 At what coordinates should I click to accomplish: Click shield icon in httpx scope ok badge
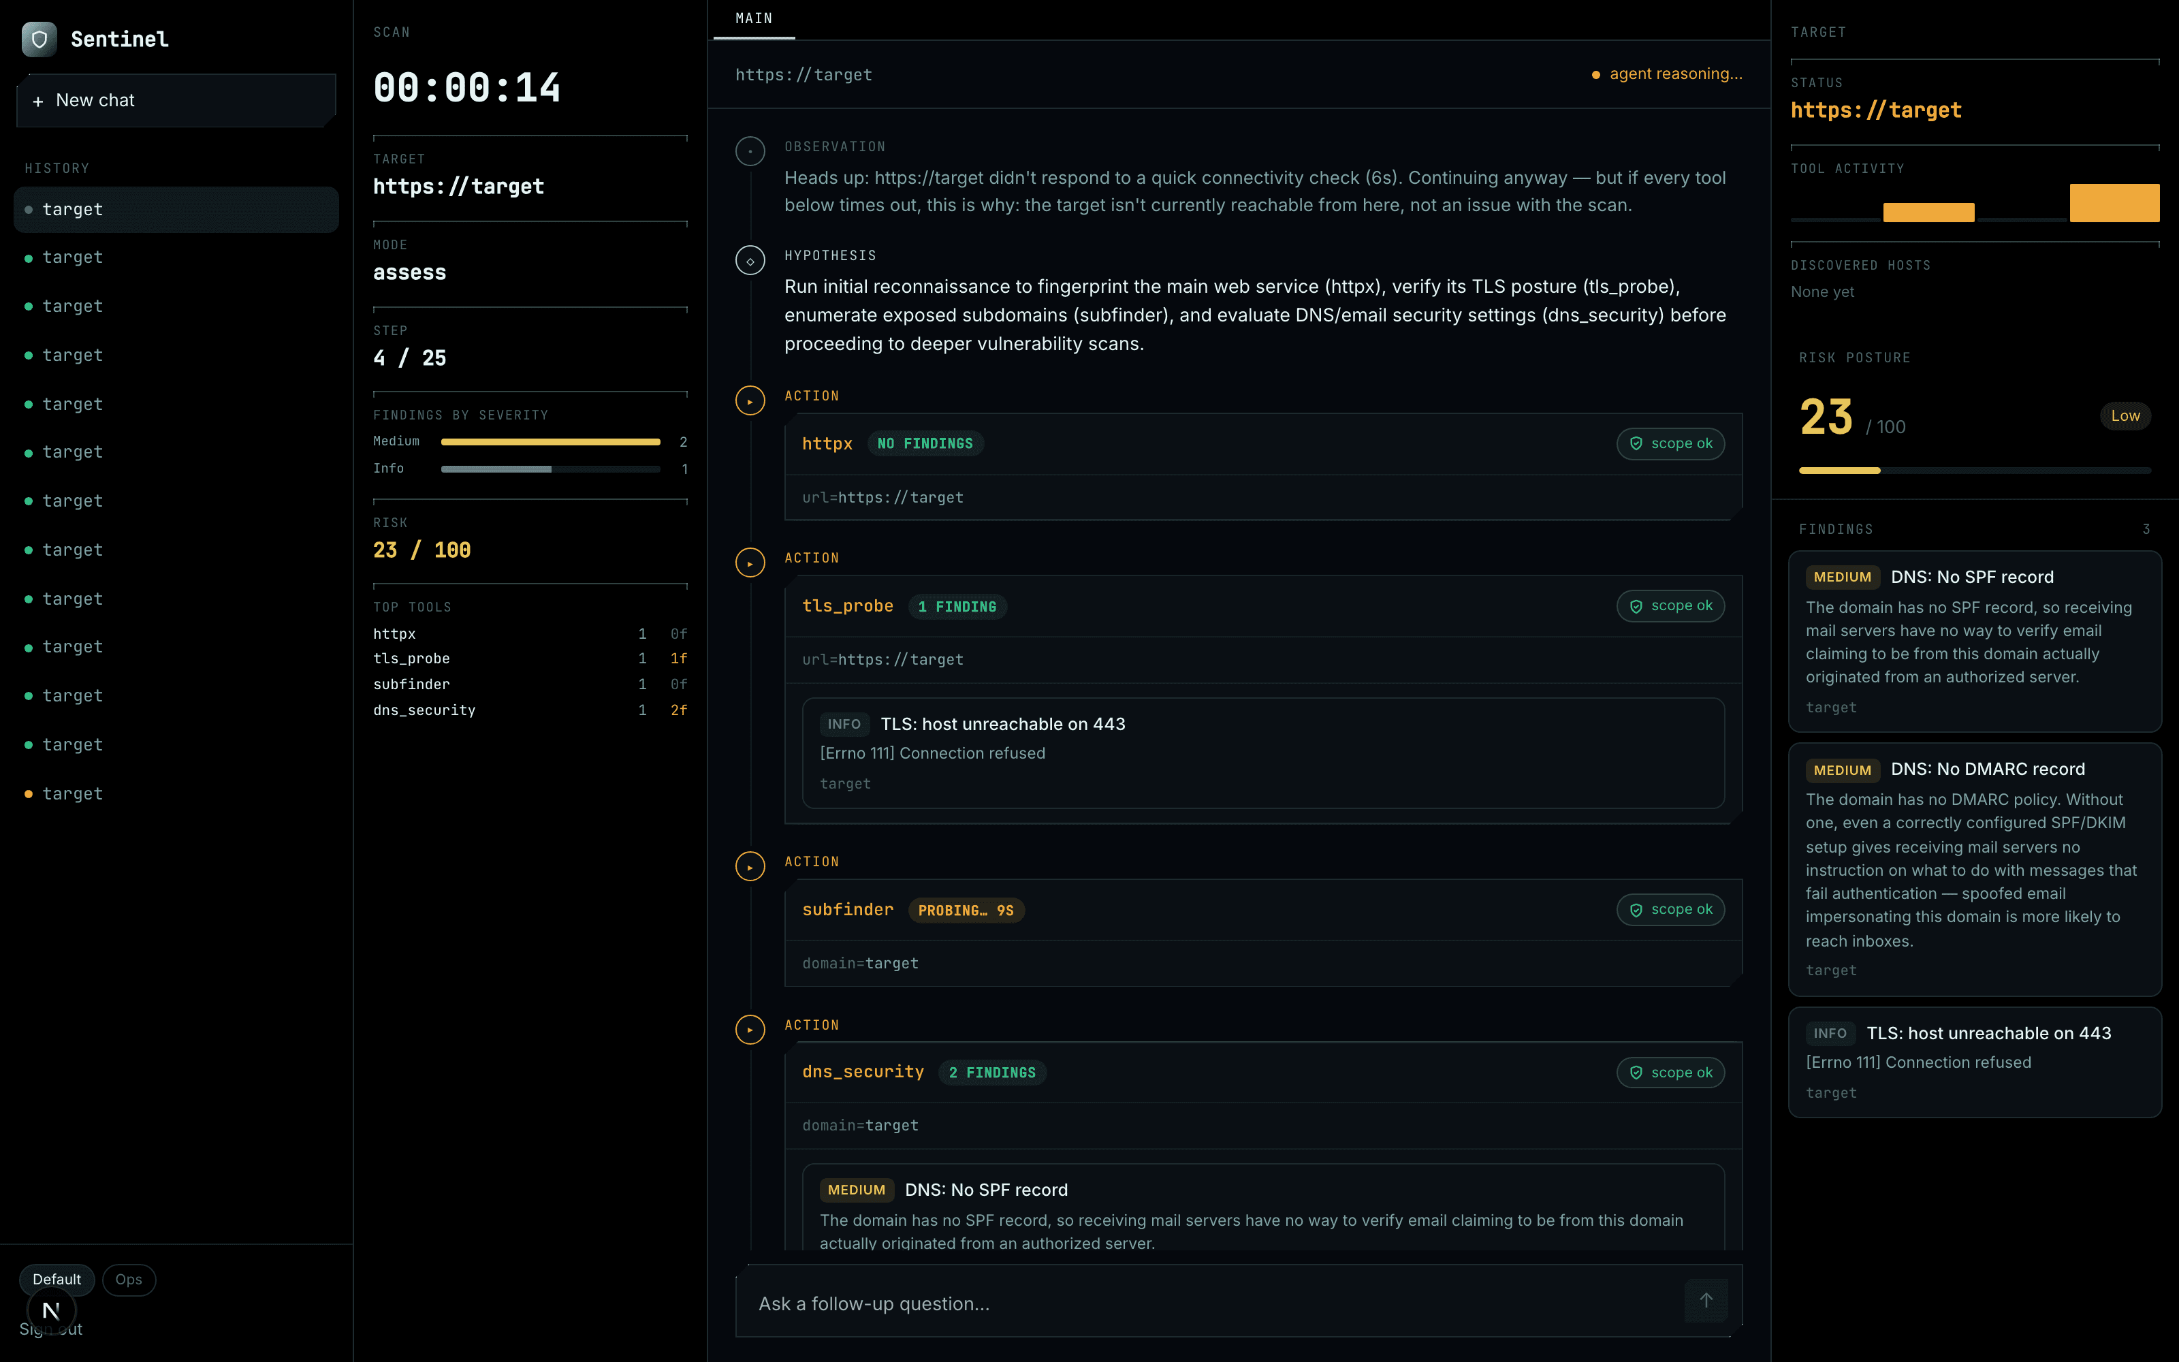1636,443
